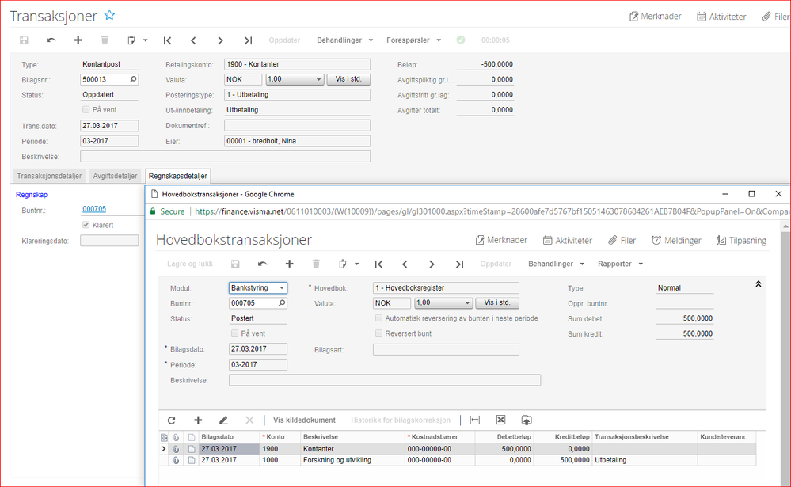The height and width of the screenshot is (487, 791).
Task: Open Tilpasning in Hovedbokstransaksjoner header
Action: (741, 240)
